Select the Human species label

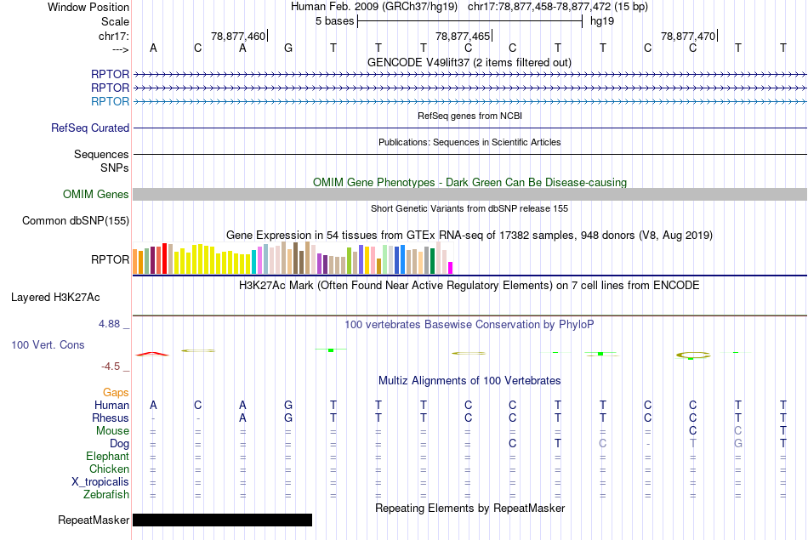tap(111, 406)
